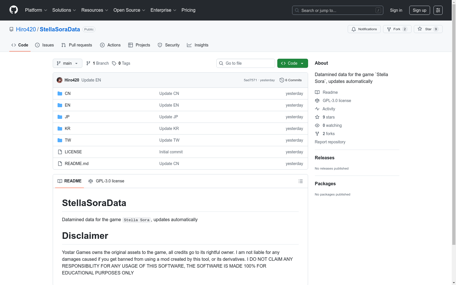Open the green Code dropdown button

(x=293, y=63)
